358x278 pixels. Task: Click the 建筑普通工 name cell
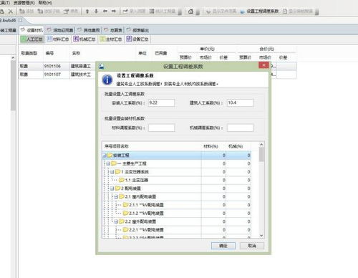[x=82, y=66]
